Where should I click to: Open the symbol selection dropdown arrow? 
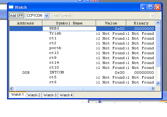point(153,16)
